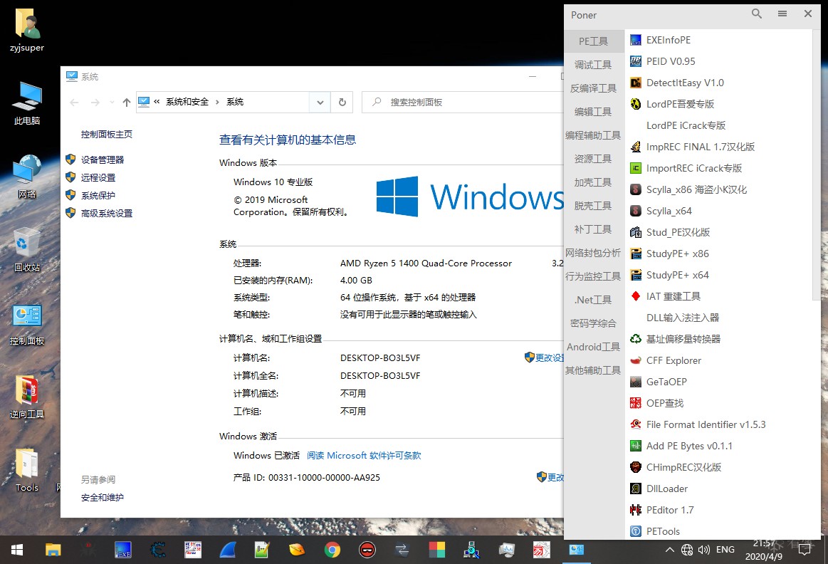Select the 逆向工具 desktop shortcut
The width and height of the screenshot is (828, 564).
pos(27,397)
